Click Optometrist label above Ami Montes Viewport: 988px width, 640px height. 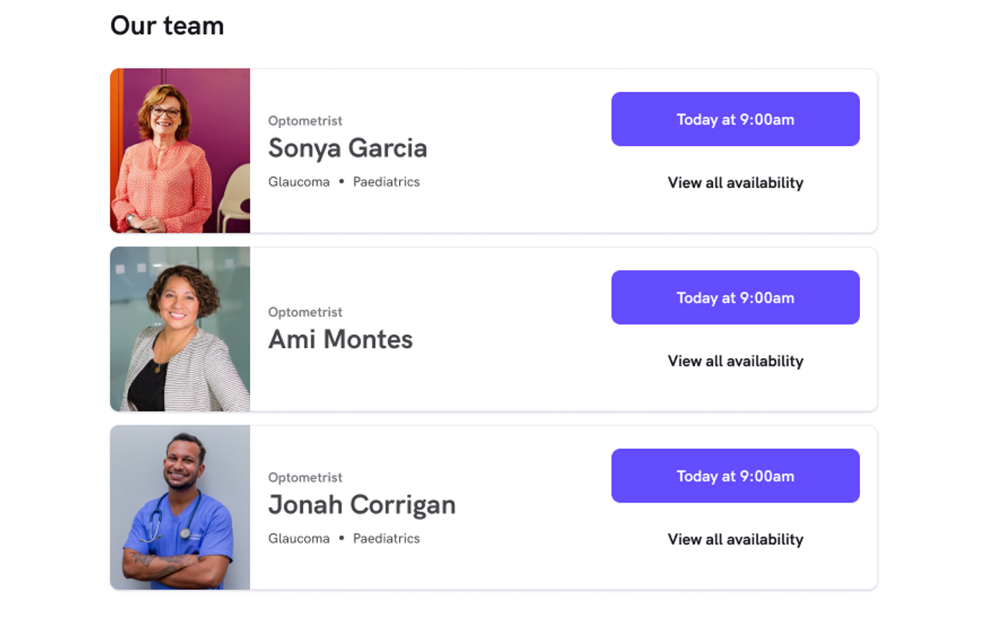tap(305, 312)
